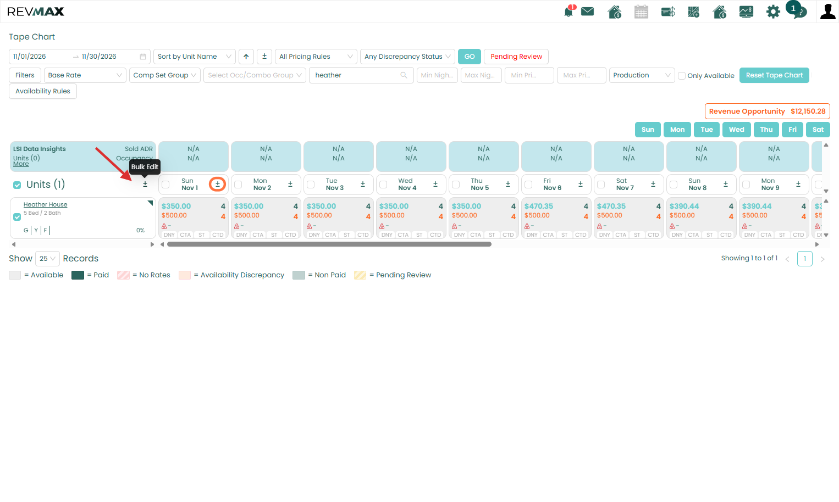
Task: Click the search magnifier in heather field
Action: (404, 75)
